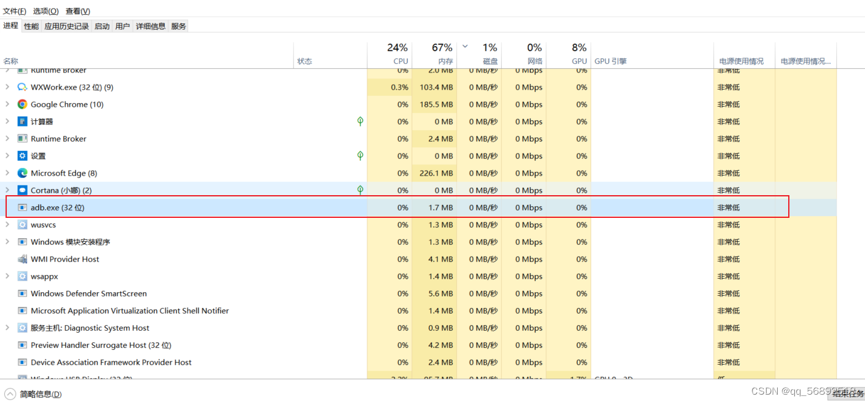The width and height of the screenshot is (865, 402).
Task: Click the green leaf status icon for 设置
Action: [x=361, y=156]
